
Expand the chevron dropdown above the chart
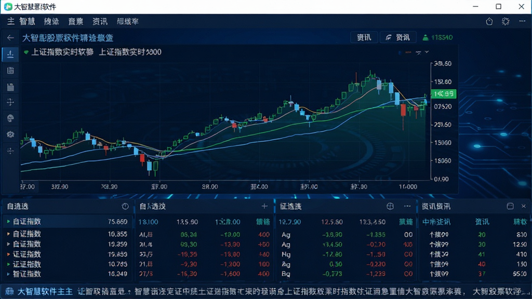point(427,52)
